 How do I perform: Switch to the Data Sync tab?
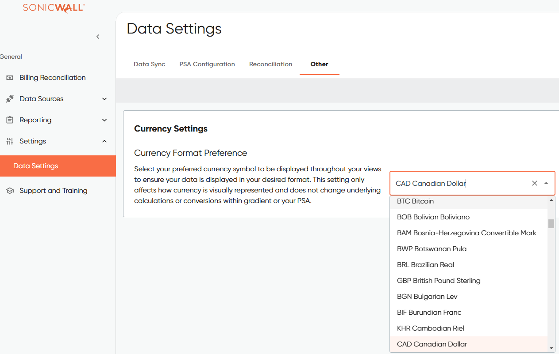coord(149,64)
